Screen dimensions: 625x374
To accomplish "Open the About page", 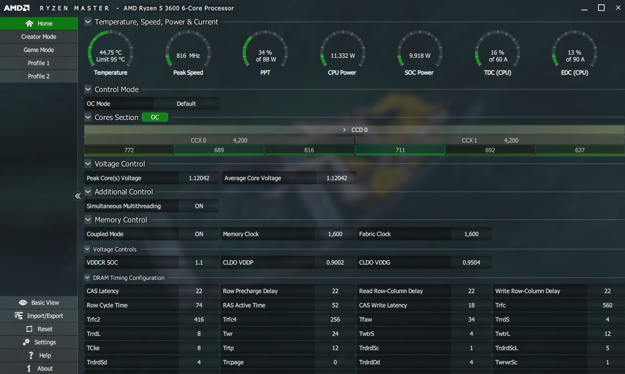I will [x=39, y=369].
